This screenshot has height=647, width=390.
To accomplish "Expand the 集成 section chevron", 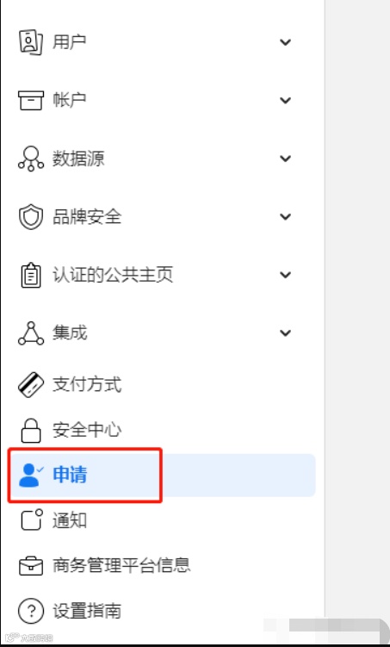I will point(285,333).
